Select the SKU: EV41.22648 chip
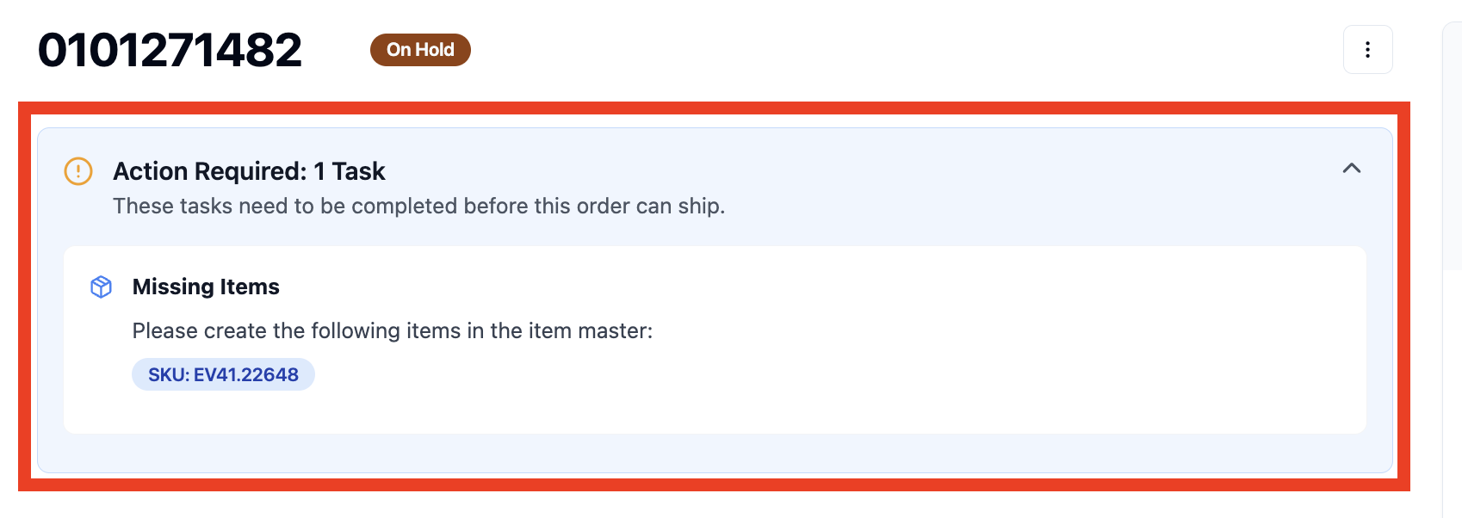1462x518 pixels. (x=223, y=374)
